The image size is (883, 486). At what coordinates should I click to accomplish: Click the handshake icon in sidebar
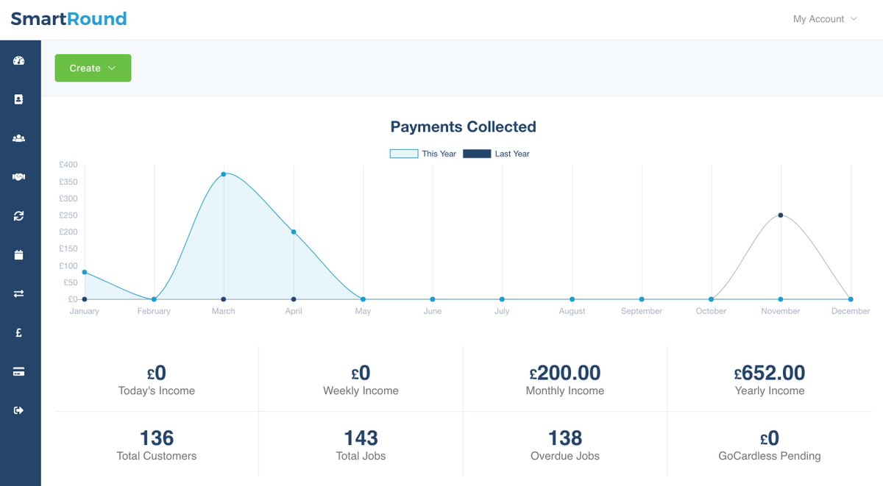click(19, 177)
